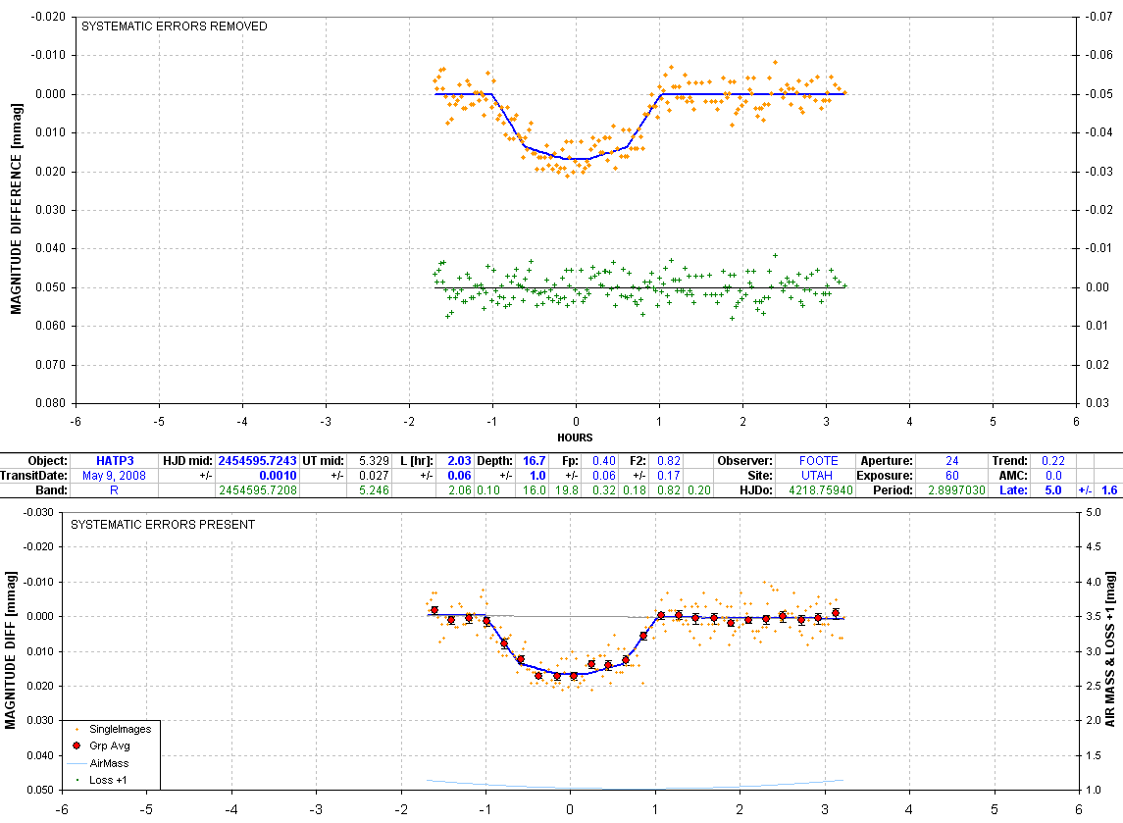
Task: Select the Exposure value 60
Action: click(x=951, y=476)
